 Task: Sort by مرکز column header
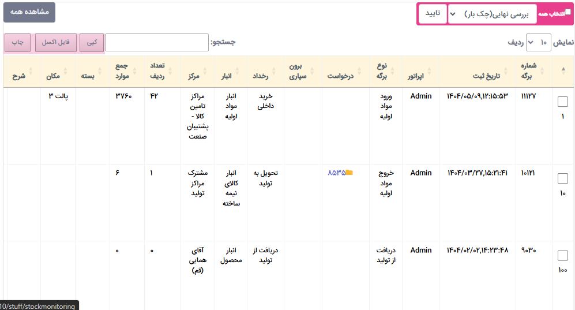click(x=197, y=76)
